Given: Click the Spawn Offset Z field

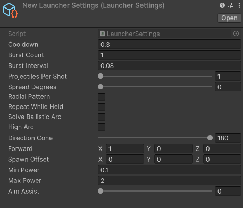Looking at the screenshot, I should (222, 159).
